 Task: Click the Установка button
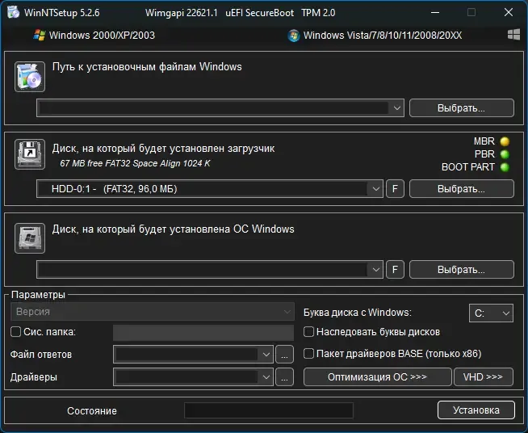pos(476,410)
